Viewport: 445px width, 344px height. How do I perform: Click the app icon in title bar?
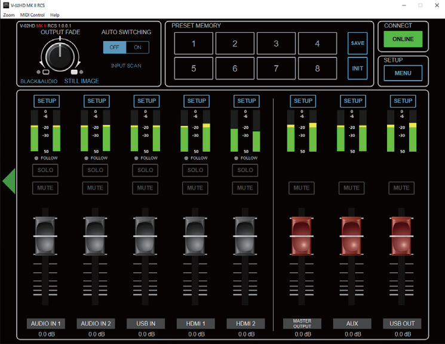(6, 5)
